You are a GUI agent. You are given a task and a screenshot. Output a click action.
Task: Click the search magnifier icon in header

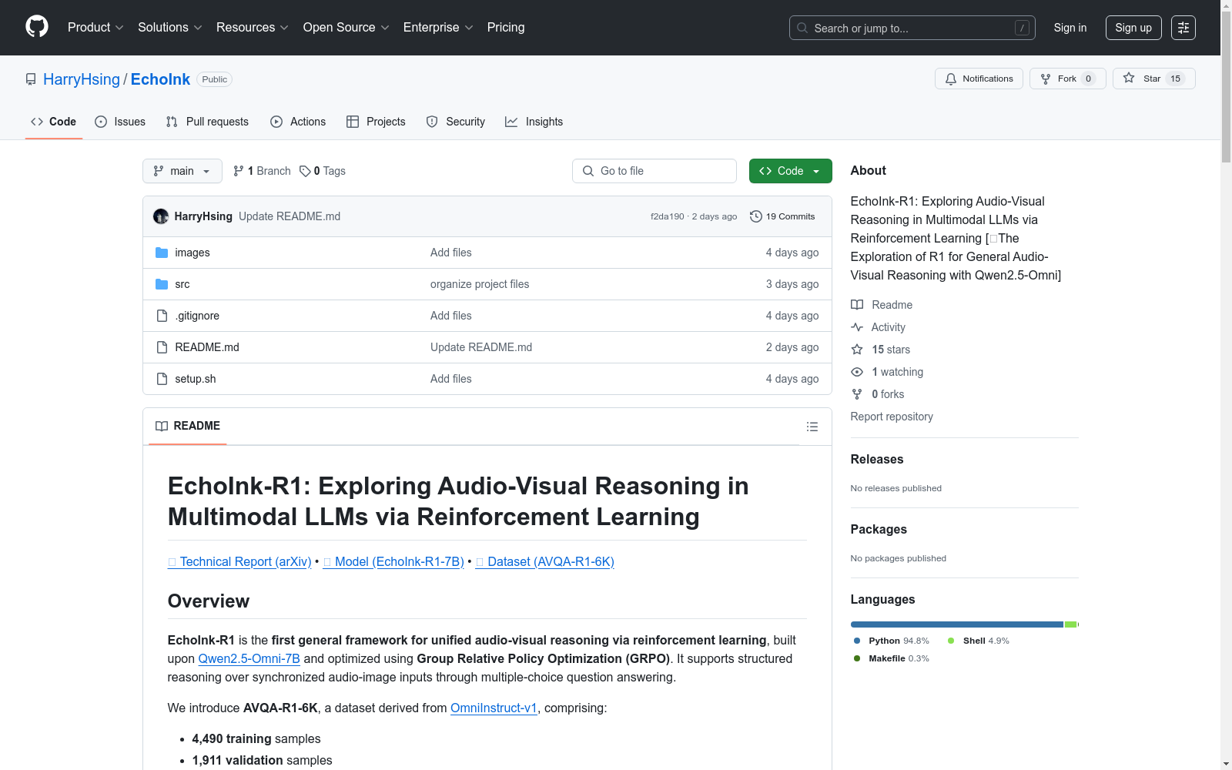(802, 28)
